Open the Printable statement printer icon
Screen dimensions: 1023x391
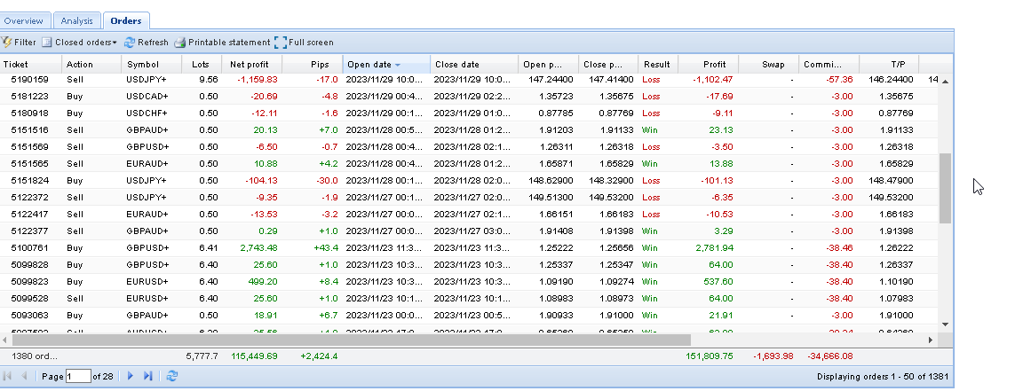180,42
